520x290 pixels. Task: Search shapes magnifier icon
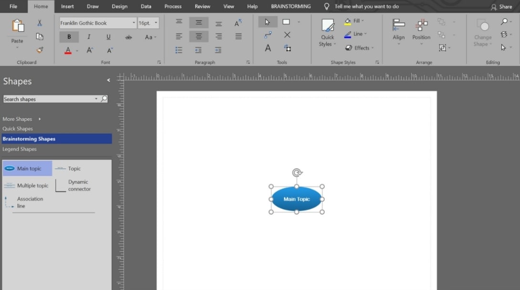(x=104, y=99)
